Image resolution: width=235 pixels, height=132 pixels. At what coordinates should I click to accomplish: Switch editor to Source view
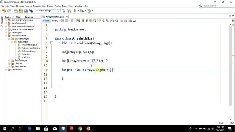point(46,21)
